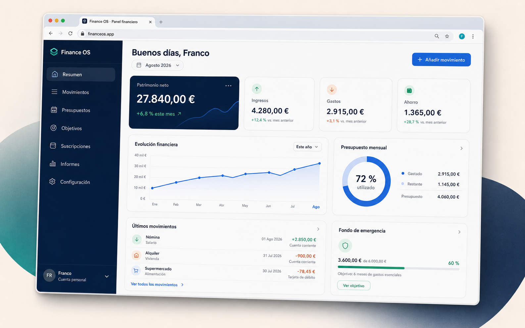Click the Nómina transaction amount +2.850,00 €
This screenshot has width=525, height=328.
pyautogui.click(x=304, y=240)
